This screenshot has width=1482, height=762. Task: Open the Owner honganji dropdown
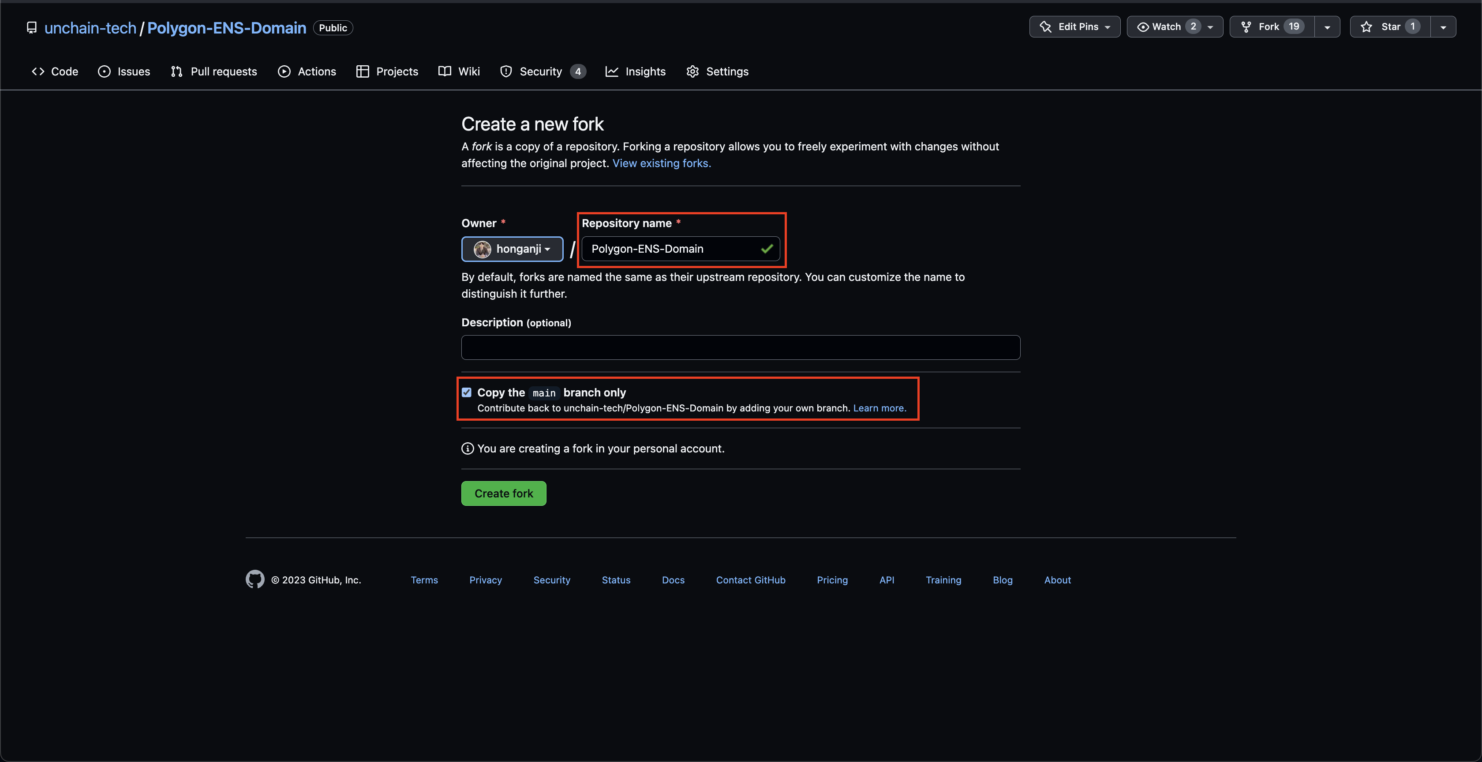[512, 249]
